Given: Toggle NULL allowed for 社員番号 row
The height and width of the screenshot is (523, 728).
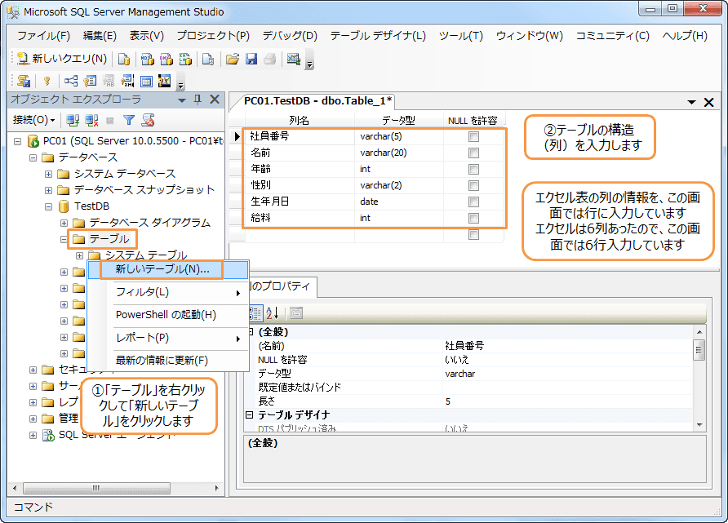Looking at the screenshot, I should point(473,136).
